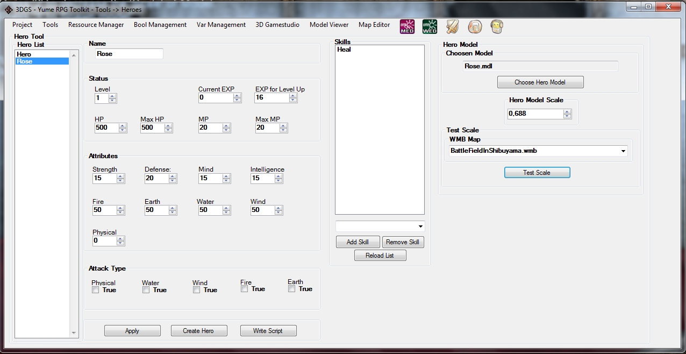Open the Var Management menu
The width and height of the screenshot is (686, 354).
[221, 25]
